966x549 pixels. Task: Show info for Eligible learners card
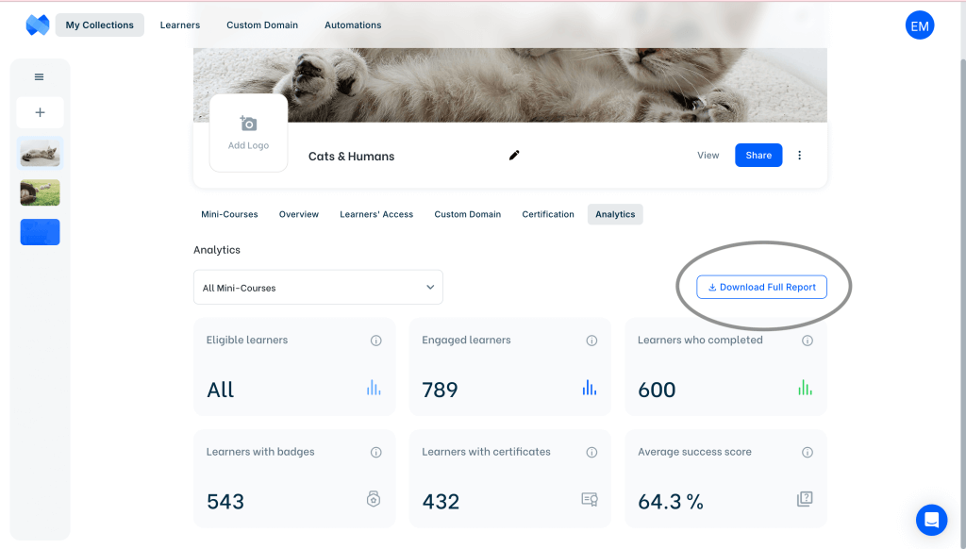click(x=376, y=341)
